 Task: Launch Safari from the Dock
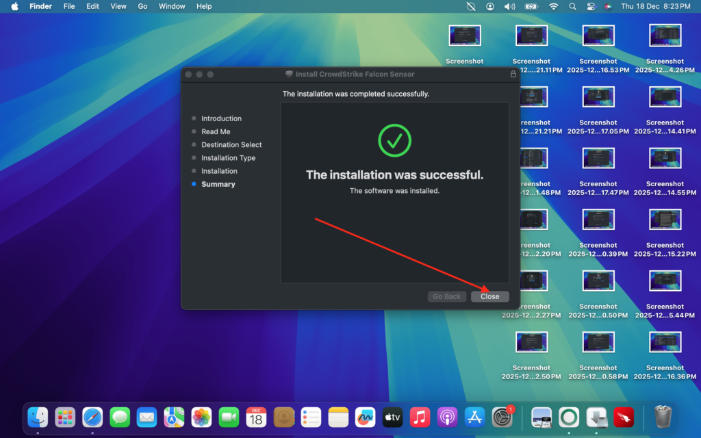[x=92, y=417]
